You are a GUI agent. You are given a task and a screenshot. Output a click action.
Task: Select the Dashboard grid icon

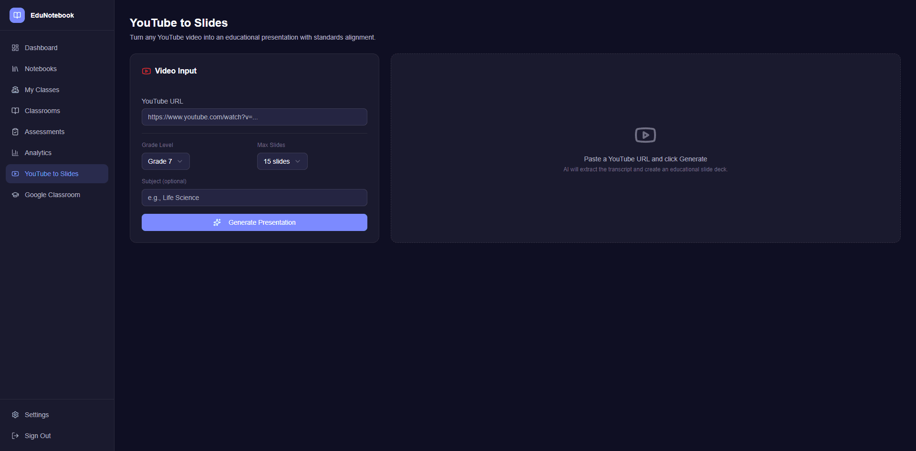[15, 48]
